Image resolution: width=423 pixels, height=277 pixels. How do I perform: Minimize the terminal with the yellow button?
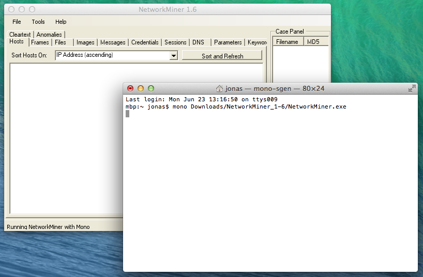tap(141, 88)
